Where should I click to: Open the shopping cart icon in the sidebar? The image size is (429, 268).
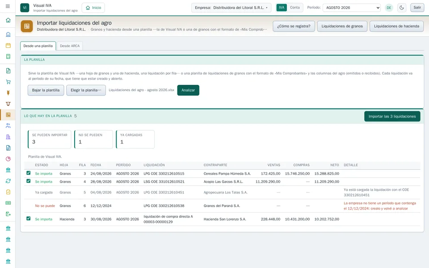pyautogui.click(x=8, y=82)
